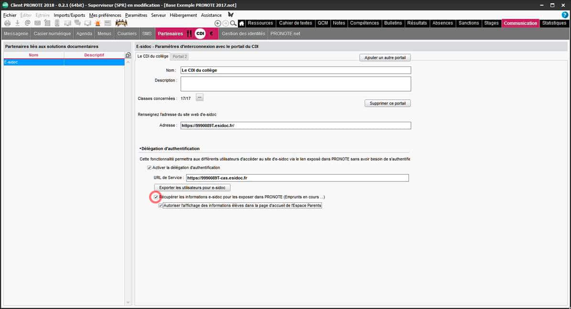
Task: Click the orange alarm siren toolbar icon
Action: 98,23
